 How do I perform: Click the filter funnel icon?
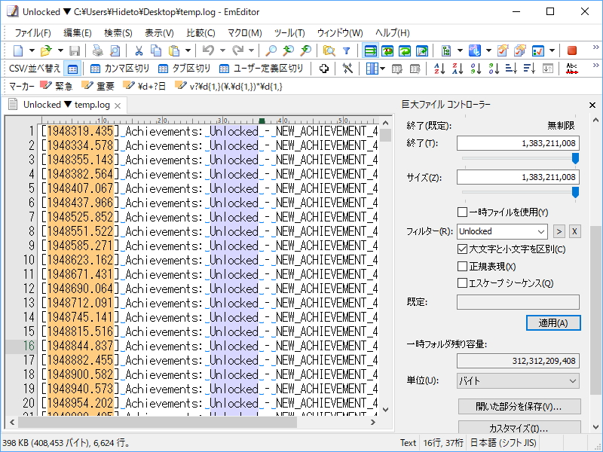[x=346, y=50]
